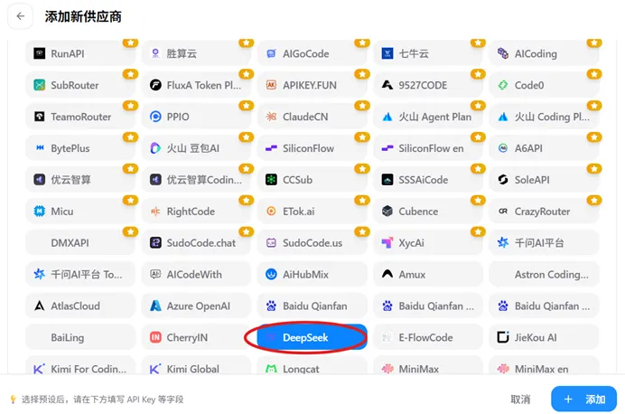
Task: Click the 取消 cancel button
Action: tap(520, 400)
